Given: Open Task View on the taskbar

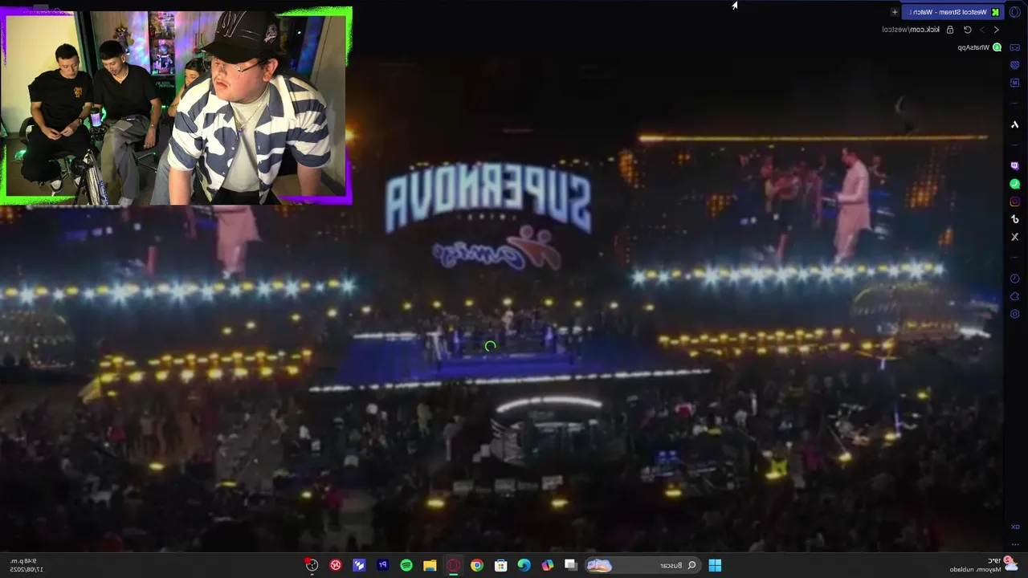Looking at the screenshot, I should click(571, 565).
